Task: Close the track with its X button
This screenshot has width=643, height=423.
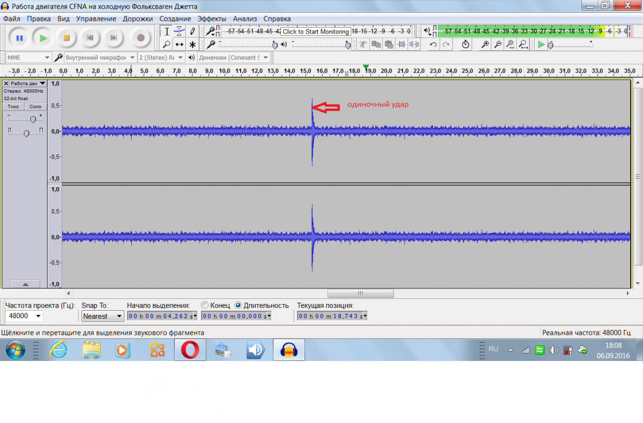Action: point(6,83)
